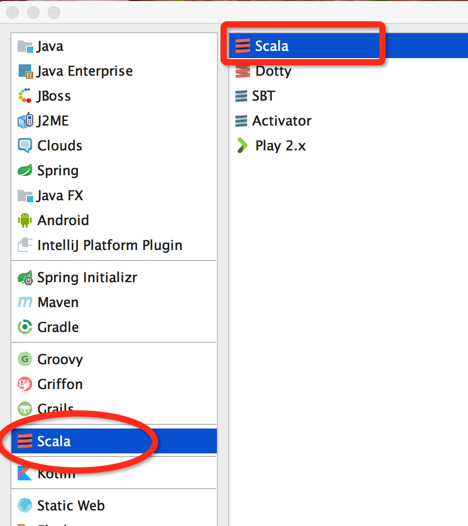Click the Groovy icon

tap(24, 359)
